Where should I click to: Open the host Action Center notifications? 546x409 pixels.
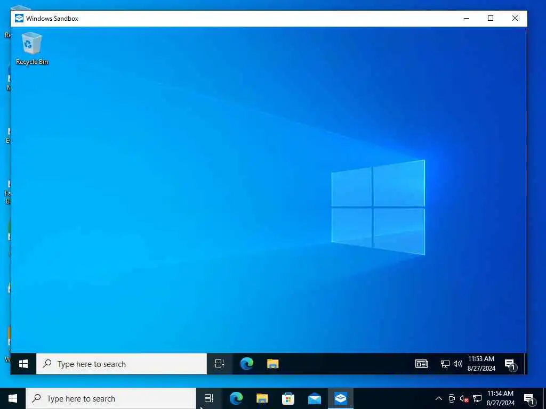(529, 399)
